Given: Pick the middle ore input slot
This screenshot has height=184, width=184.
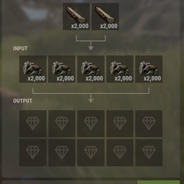Looking at the screenshot, I should (91, 69).
